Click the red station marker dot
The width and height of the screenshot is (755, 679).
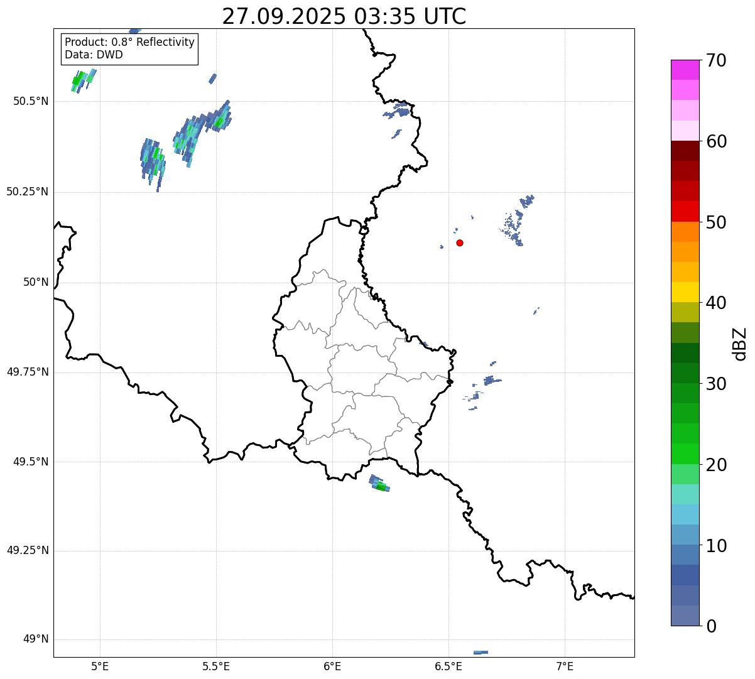point(460,243)
